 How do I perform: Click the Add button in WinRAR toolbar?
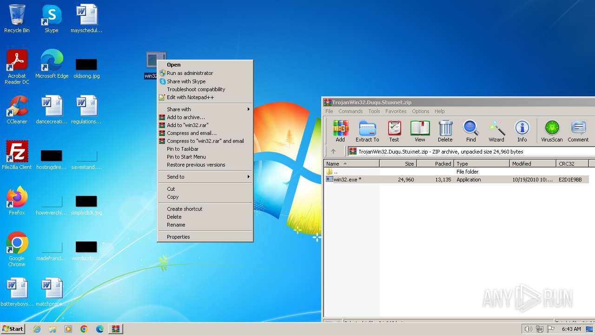click(x=340, y=131)
